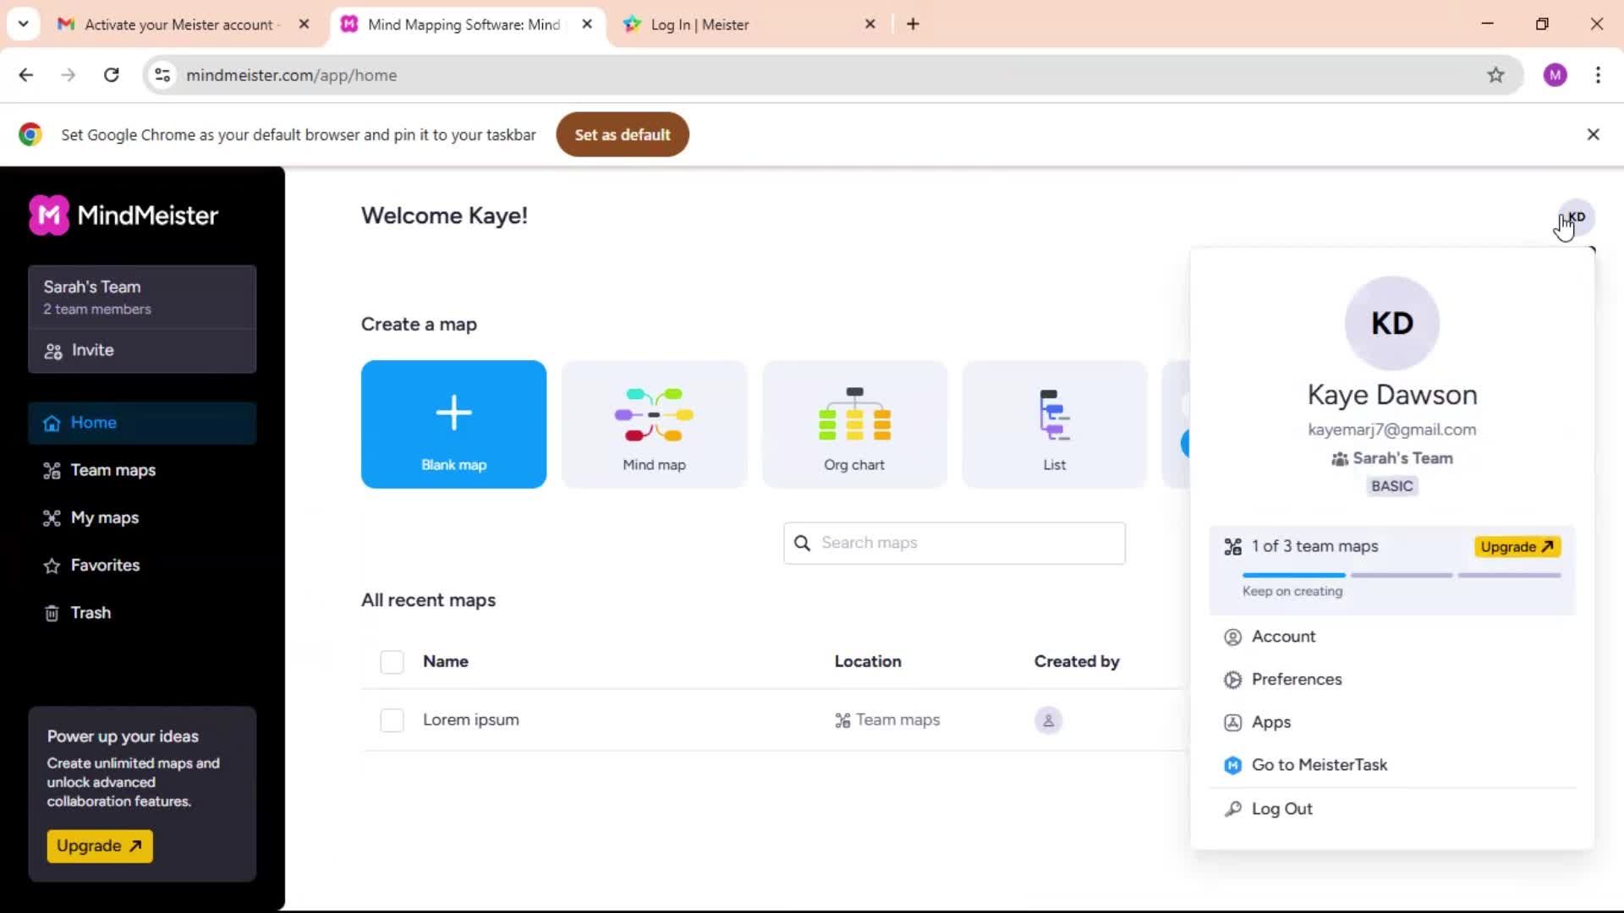Reload the page

(111, 75)
